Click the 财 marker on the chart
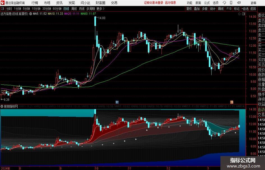 [x=117, y=102]
